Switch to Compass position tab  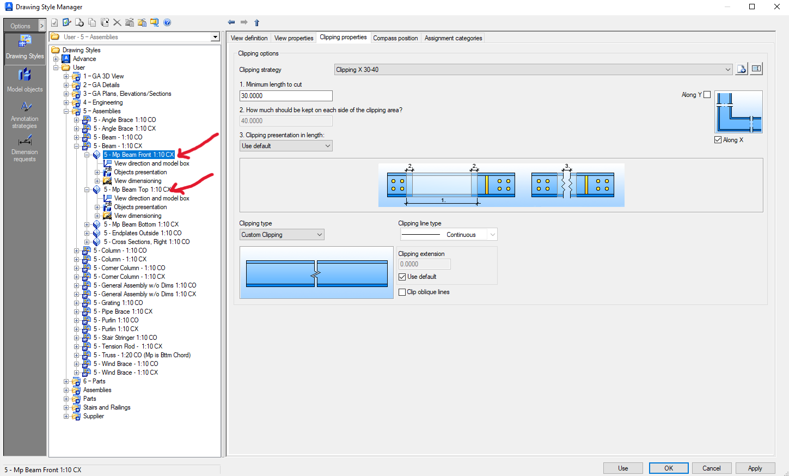tap(395, 38)
